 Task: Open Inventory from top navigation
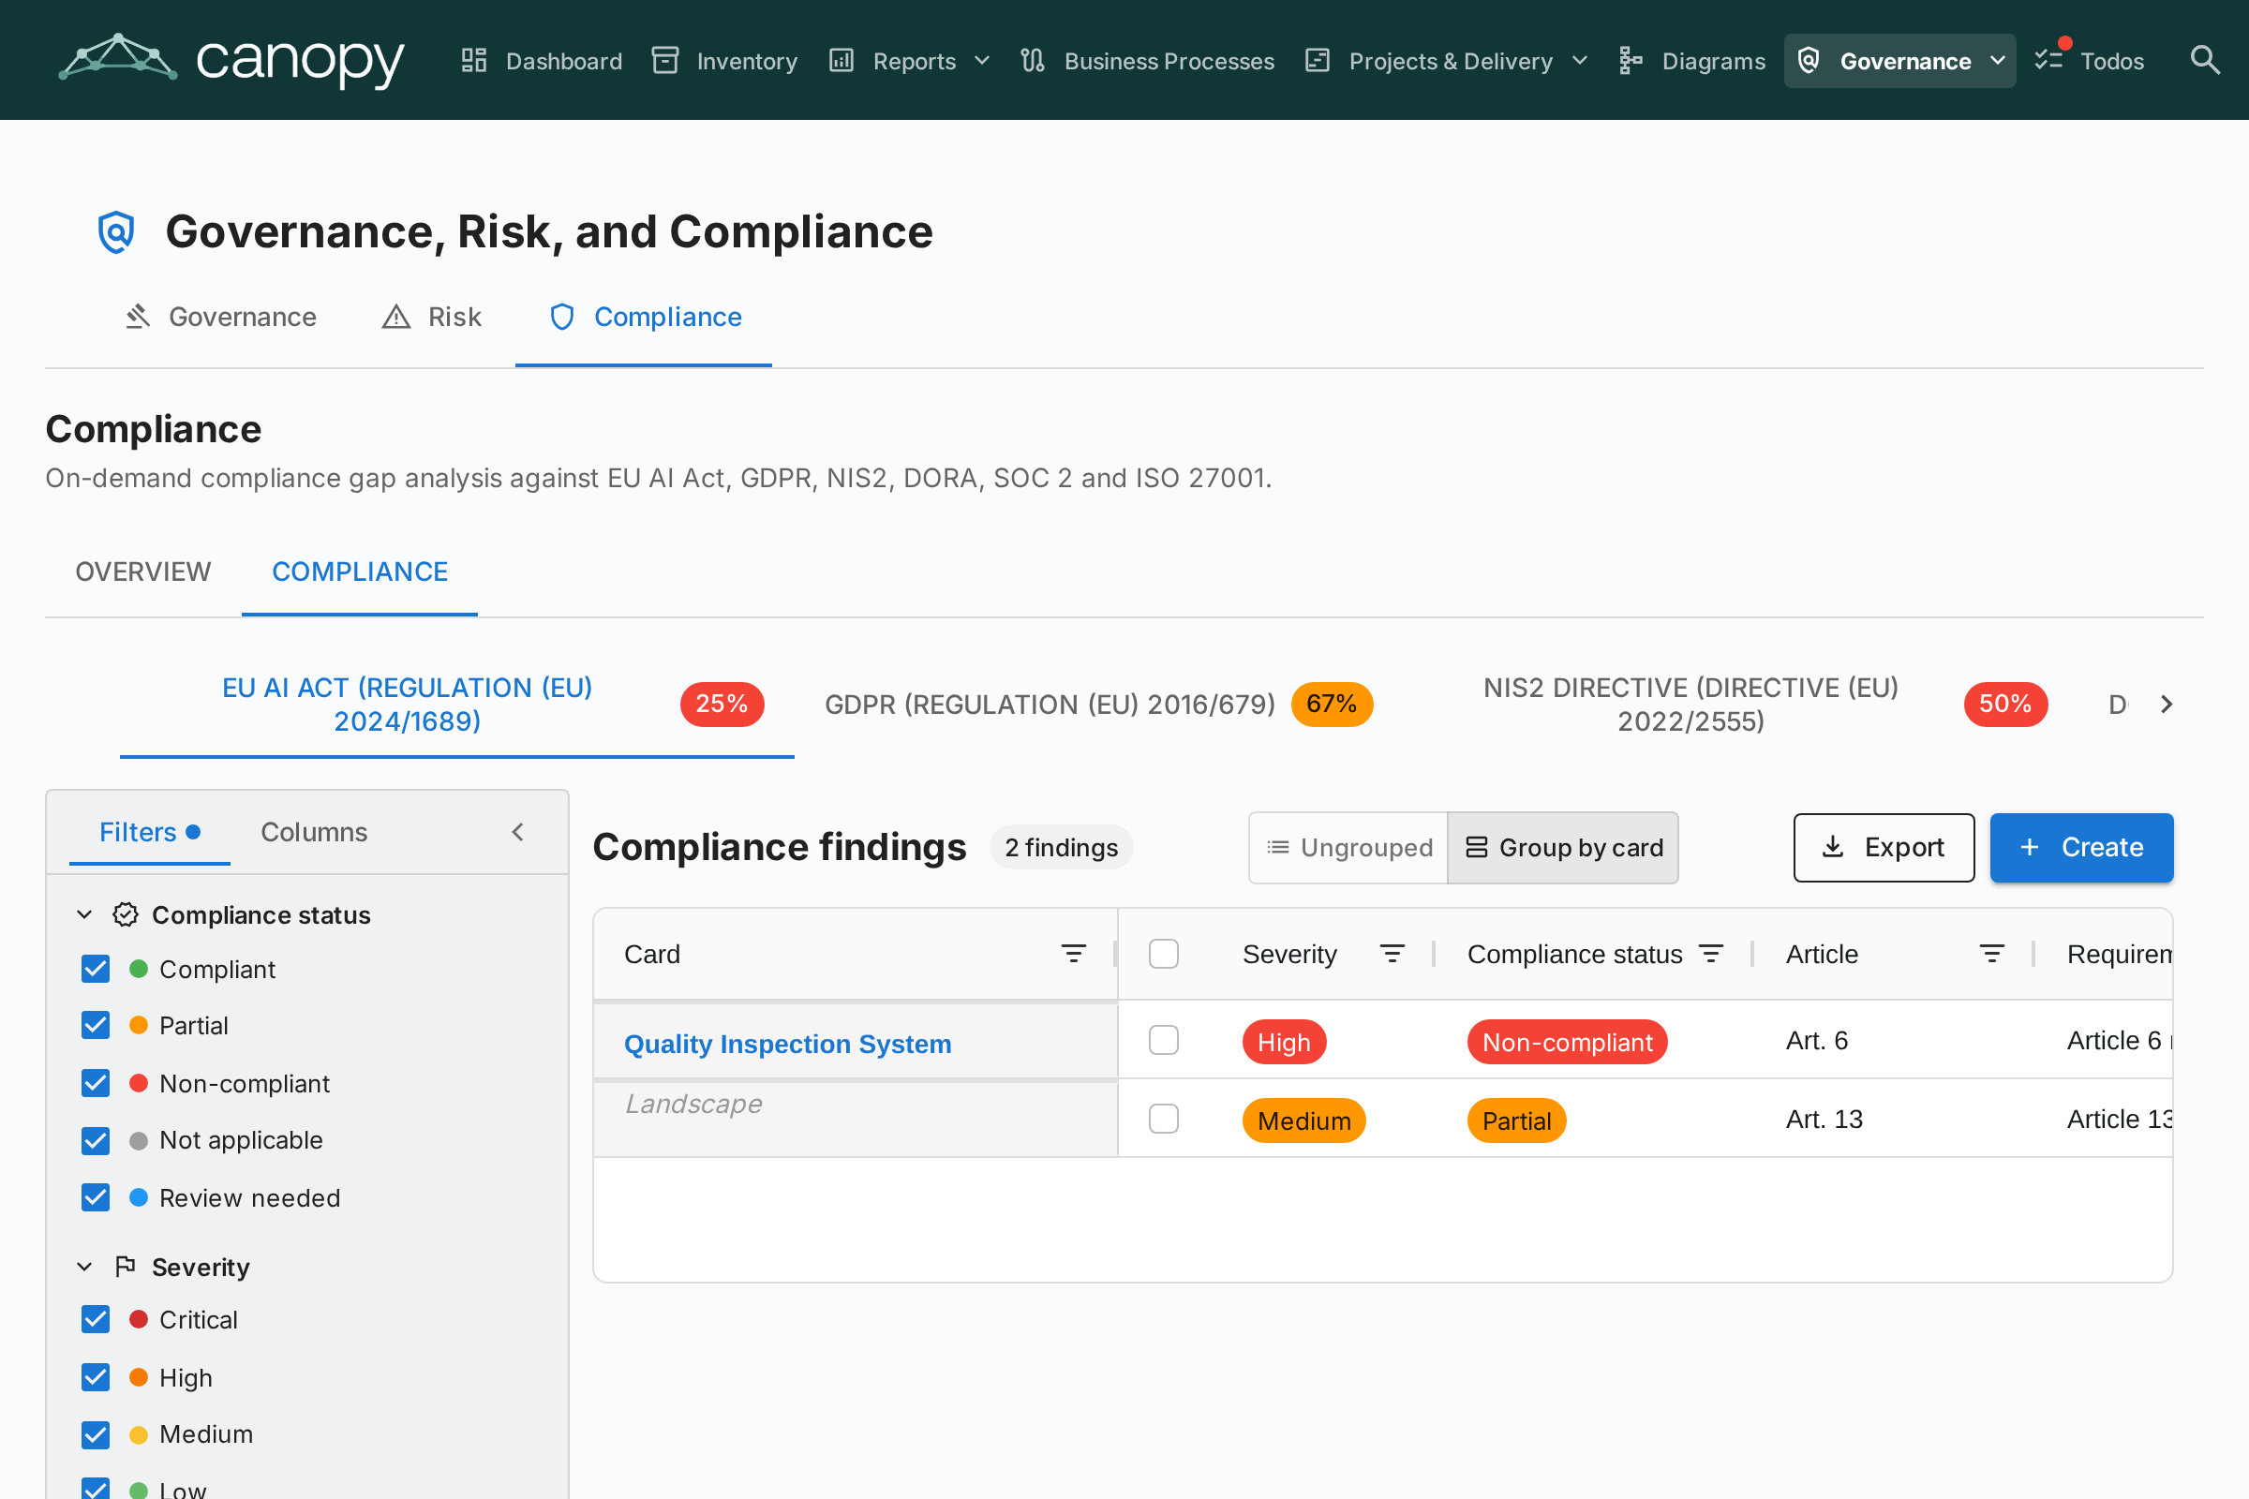coord(723,61)
